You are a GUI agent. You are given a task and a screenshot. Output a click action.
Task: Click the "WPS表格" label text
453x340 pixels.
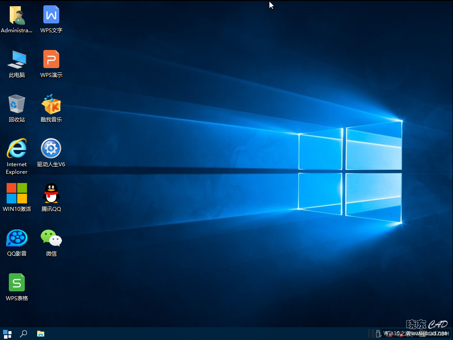[17, 298]
